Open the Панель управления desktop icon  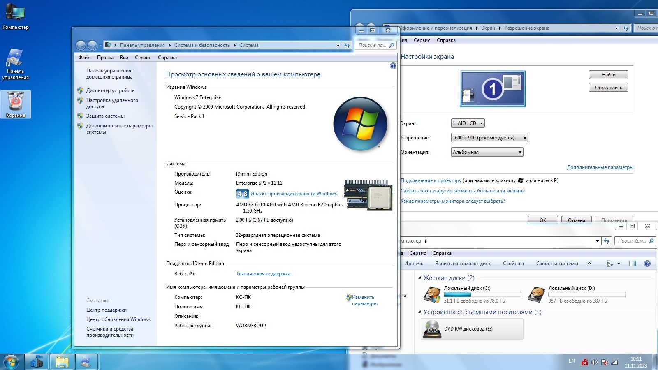point(16,64)
